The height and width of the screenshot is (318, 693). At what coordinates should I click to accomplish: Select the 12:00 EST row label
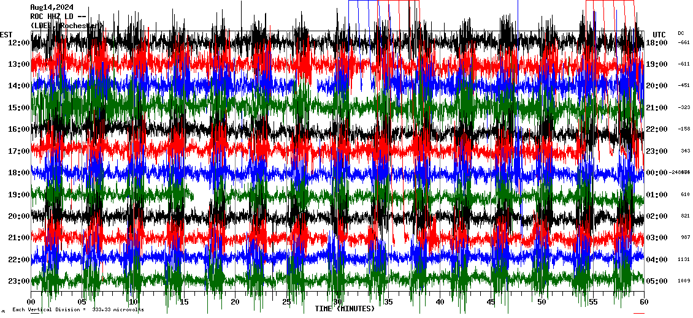click(18, 43)
